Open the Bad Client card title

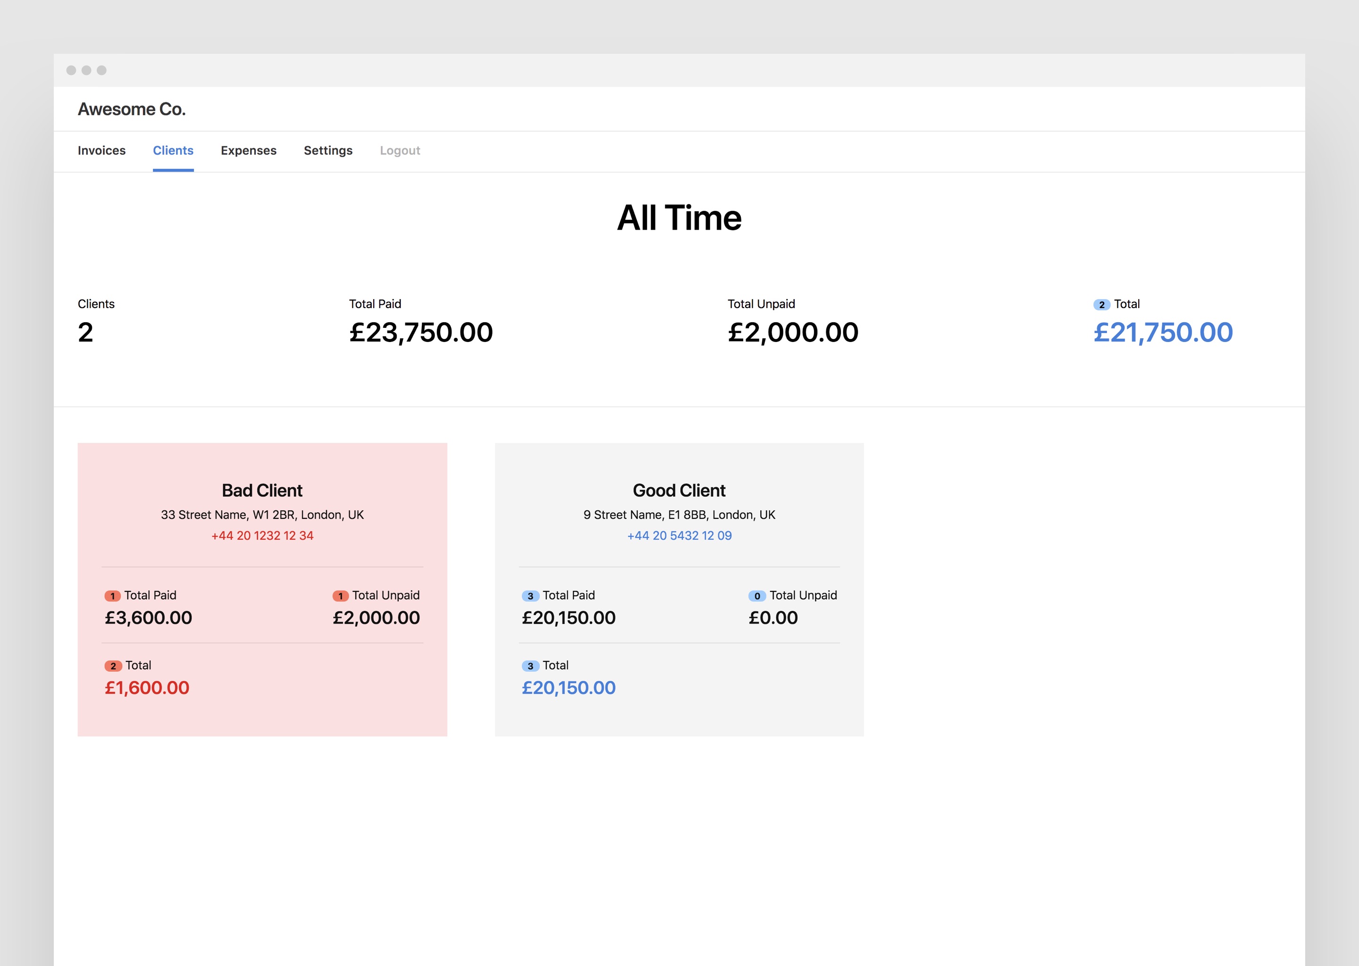coord(262,490)
